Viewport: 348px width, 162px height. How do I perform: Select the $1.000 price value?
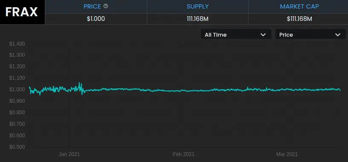[96, 19]
